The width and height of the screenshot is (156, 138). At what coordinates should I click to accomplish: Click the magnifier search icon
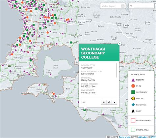(x=131, y=6)
